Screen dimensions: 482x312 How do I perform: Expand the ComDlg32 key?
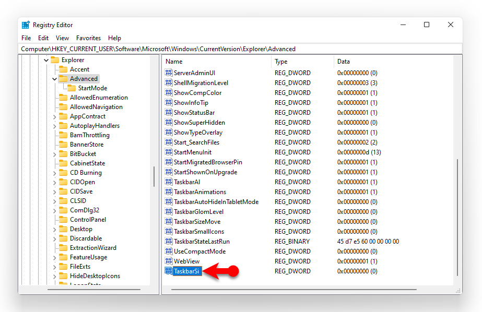click(54, 211)
